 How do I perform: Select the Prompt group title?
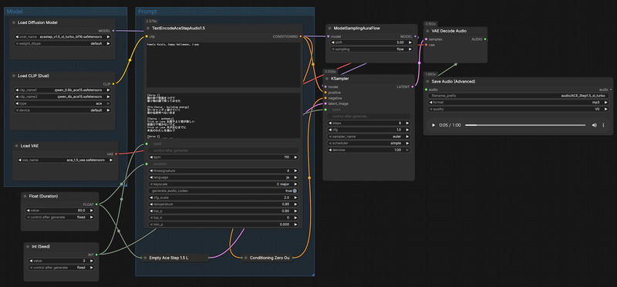(x=147, y=12)
